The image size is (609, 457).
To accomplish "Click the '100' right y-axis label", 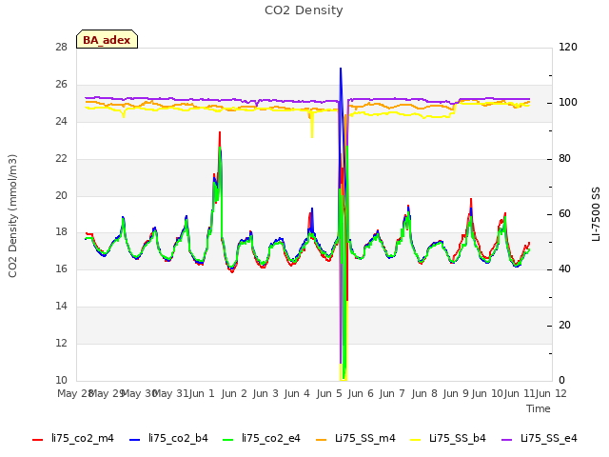I will (x=568, y=103).
